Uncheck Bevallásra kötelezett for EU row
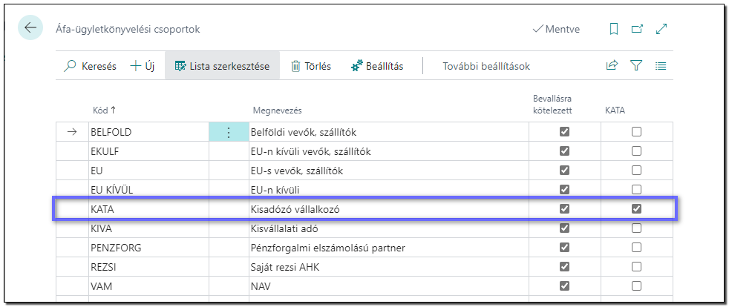This screenshot has width=729, height=307. tap(564, 171)
